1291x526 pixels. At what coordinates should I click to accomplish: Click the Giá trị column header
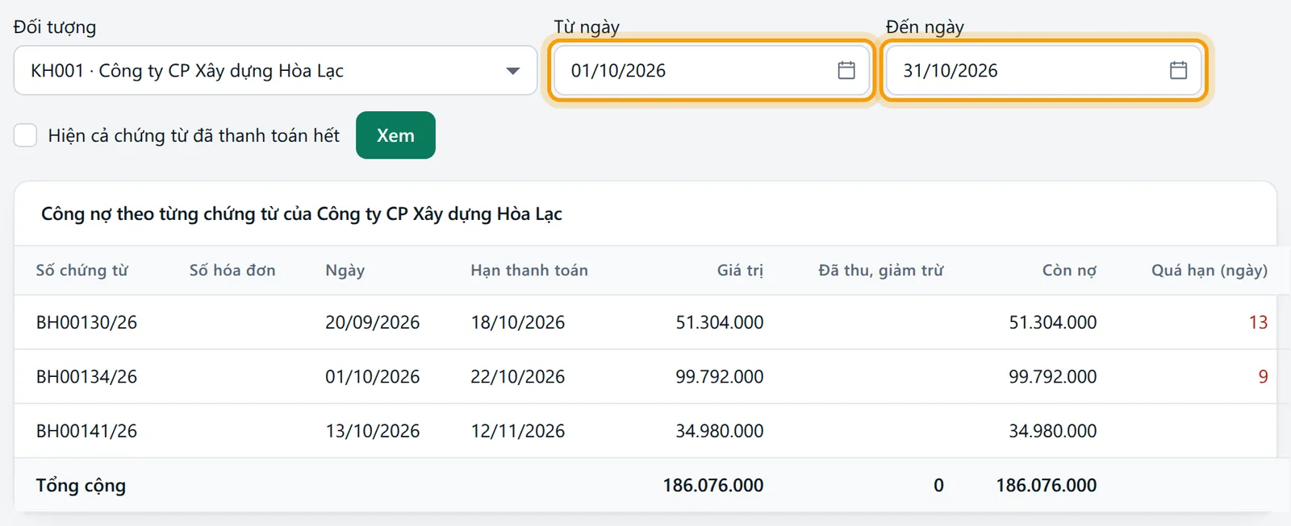[x=740, y=271]
